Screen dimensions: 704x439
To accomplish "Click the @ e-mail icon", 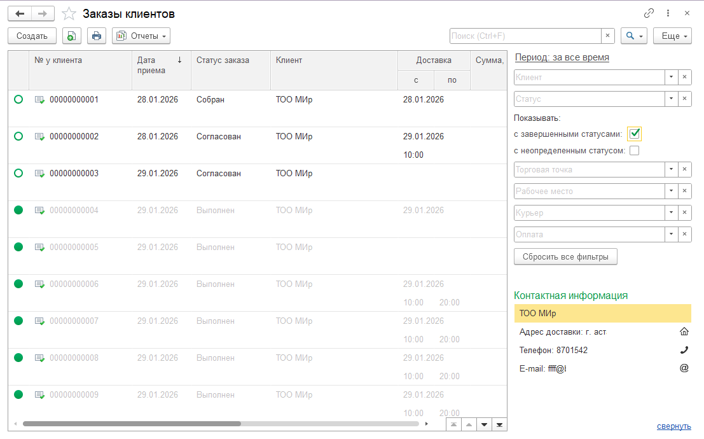I will (684, 368).
